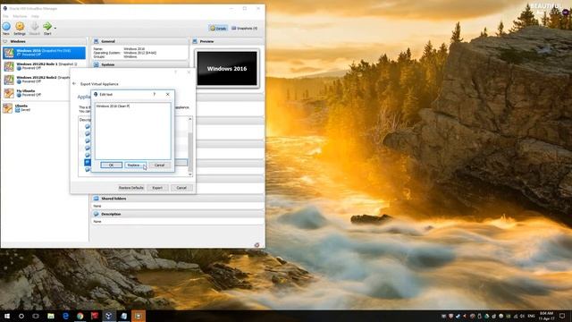
Task: Click the General section header
Action: pyautogui.click(x=139, y=41)
